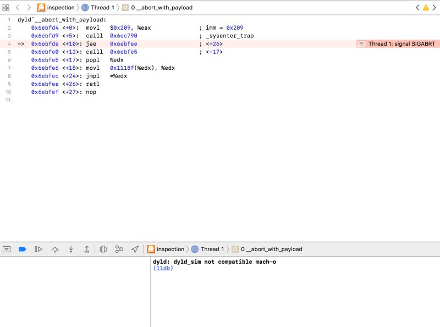Debug the view hierarchy
Image resolution: width=440 pixels, height=327 pixels.
(102, 249)
